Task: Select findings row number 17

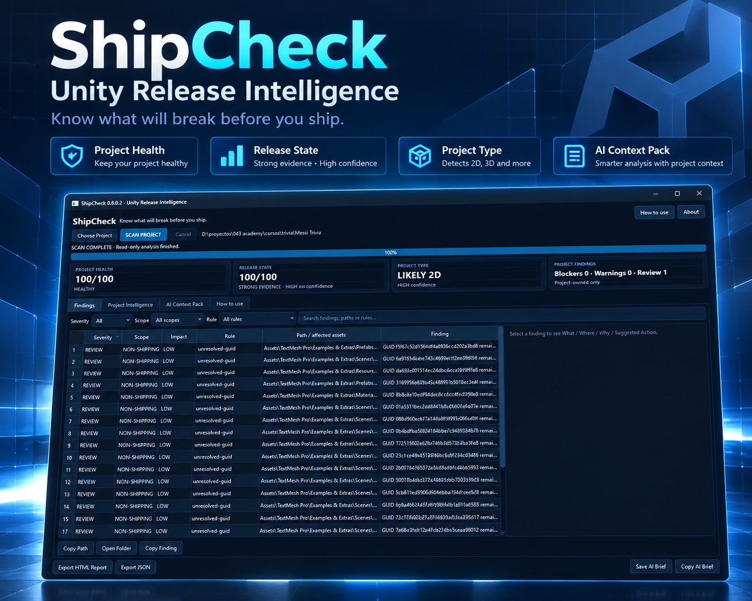Action: point(279,531)
